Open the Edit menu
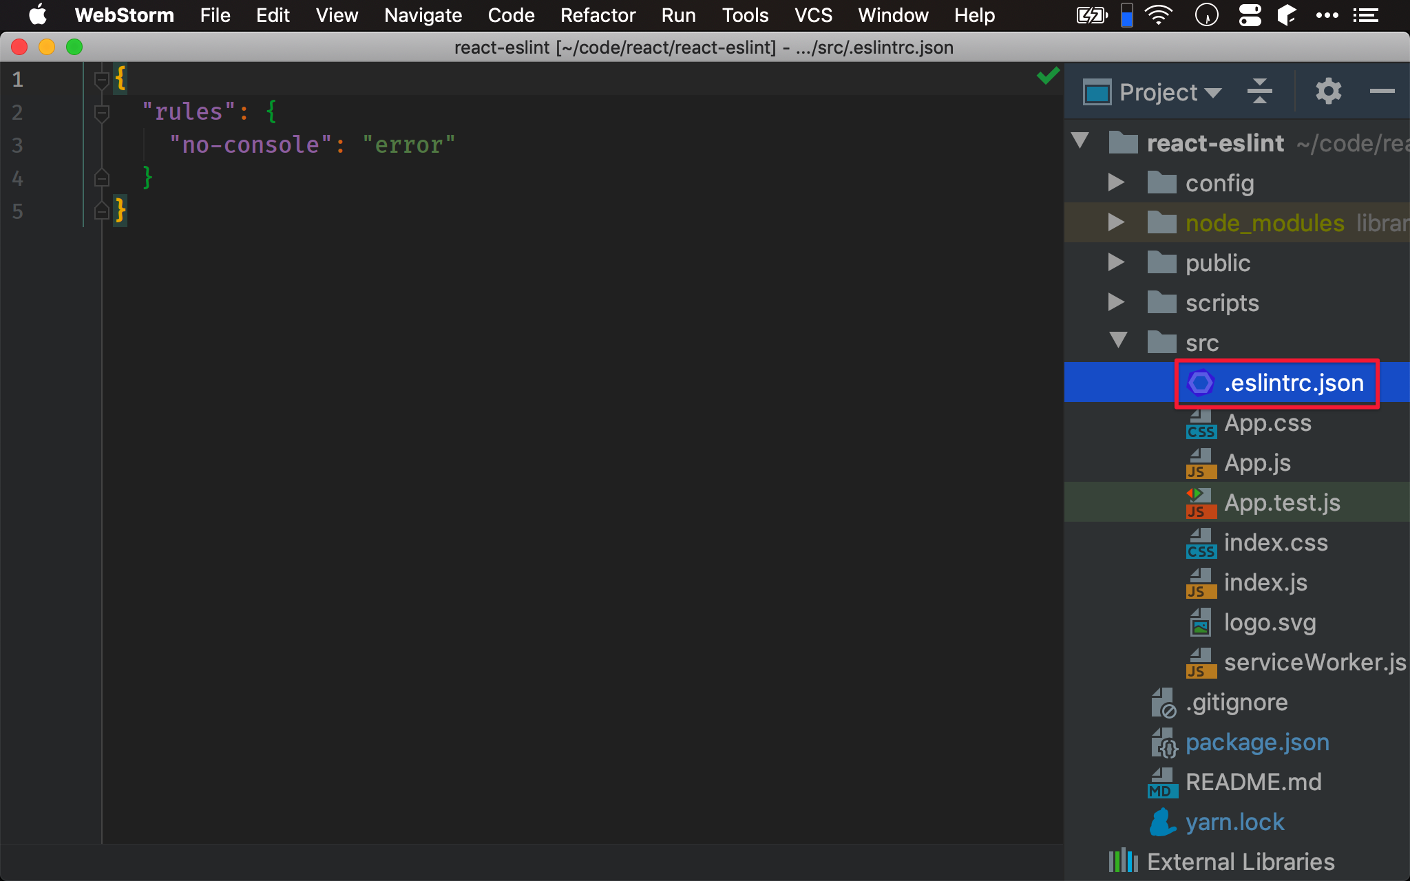Viewport: 1410px width, 881px height. point(273,14)
